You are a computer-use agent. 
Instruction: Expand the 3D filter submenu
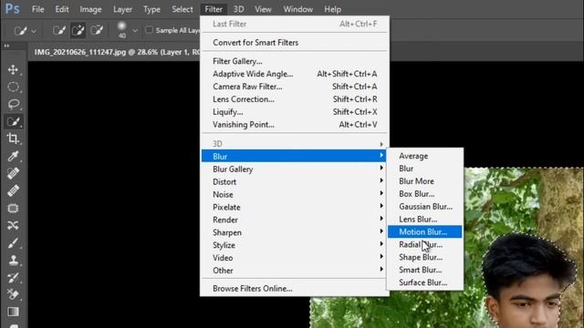(294, 144)
